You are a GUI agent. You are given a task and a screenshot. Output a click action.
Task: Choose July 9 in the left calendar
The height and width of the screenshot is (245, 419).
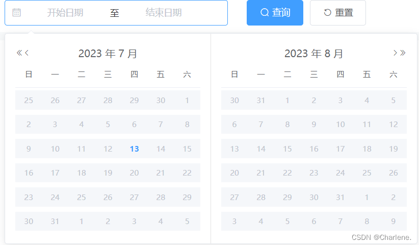(29, 149)
